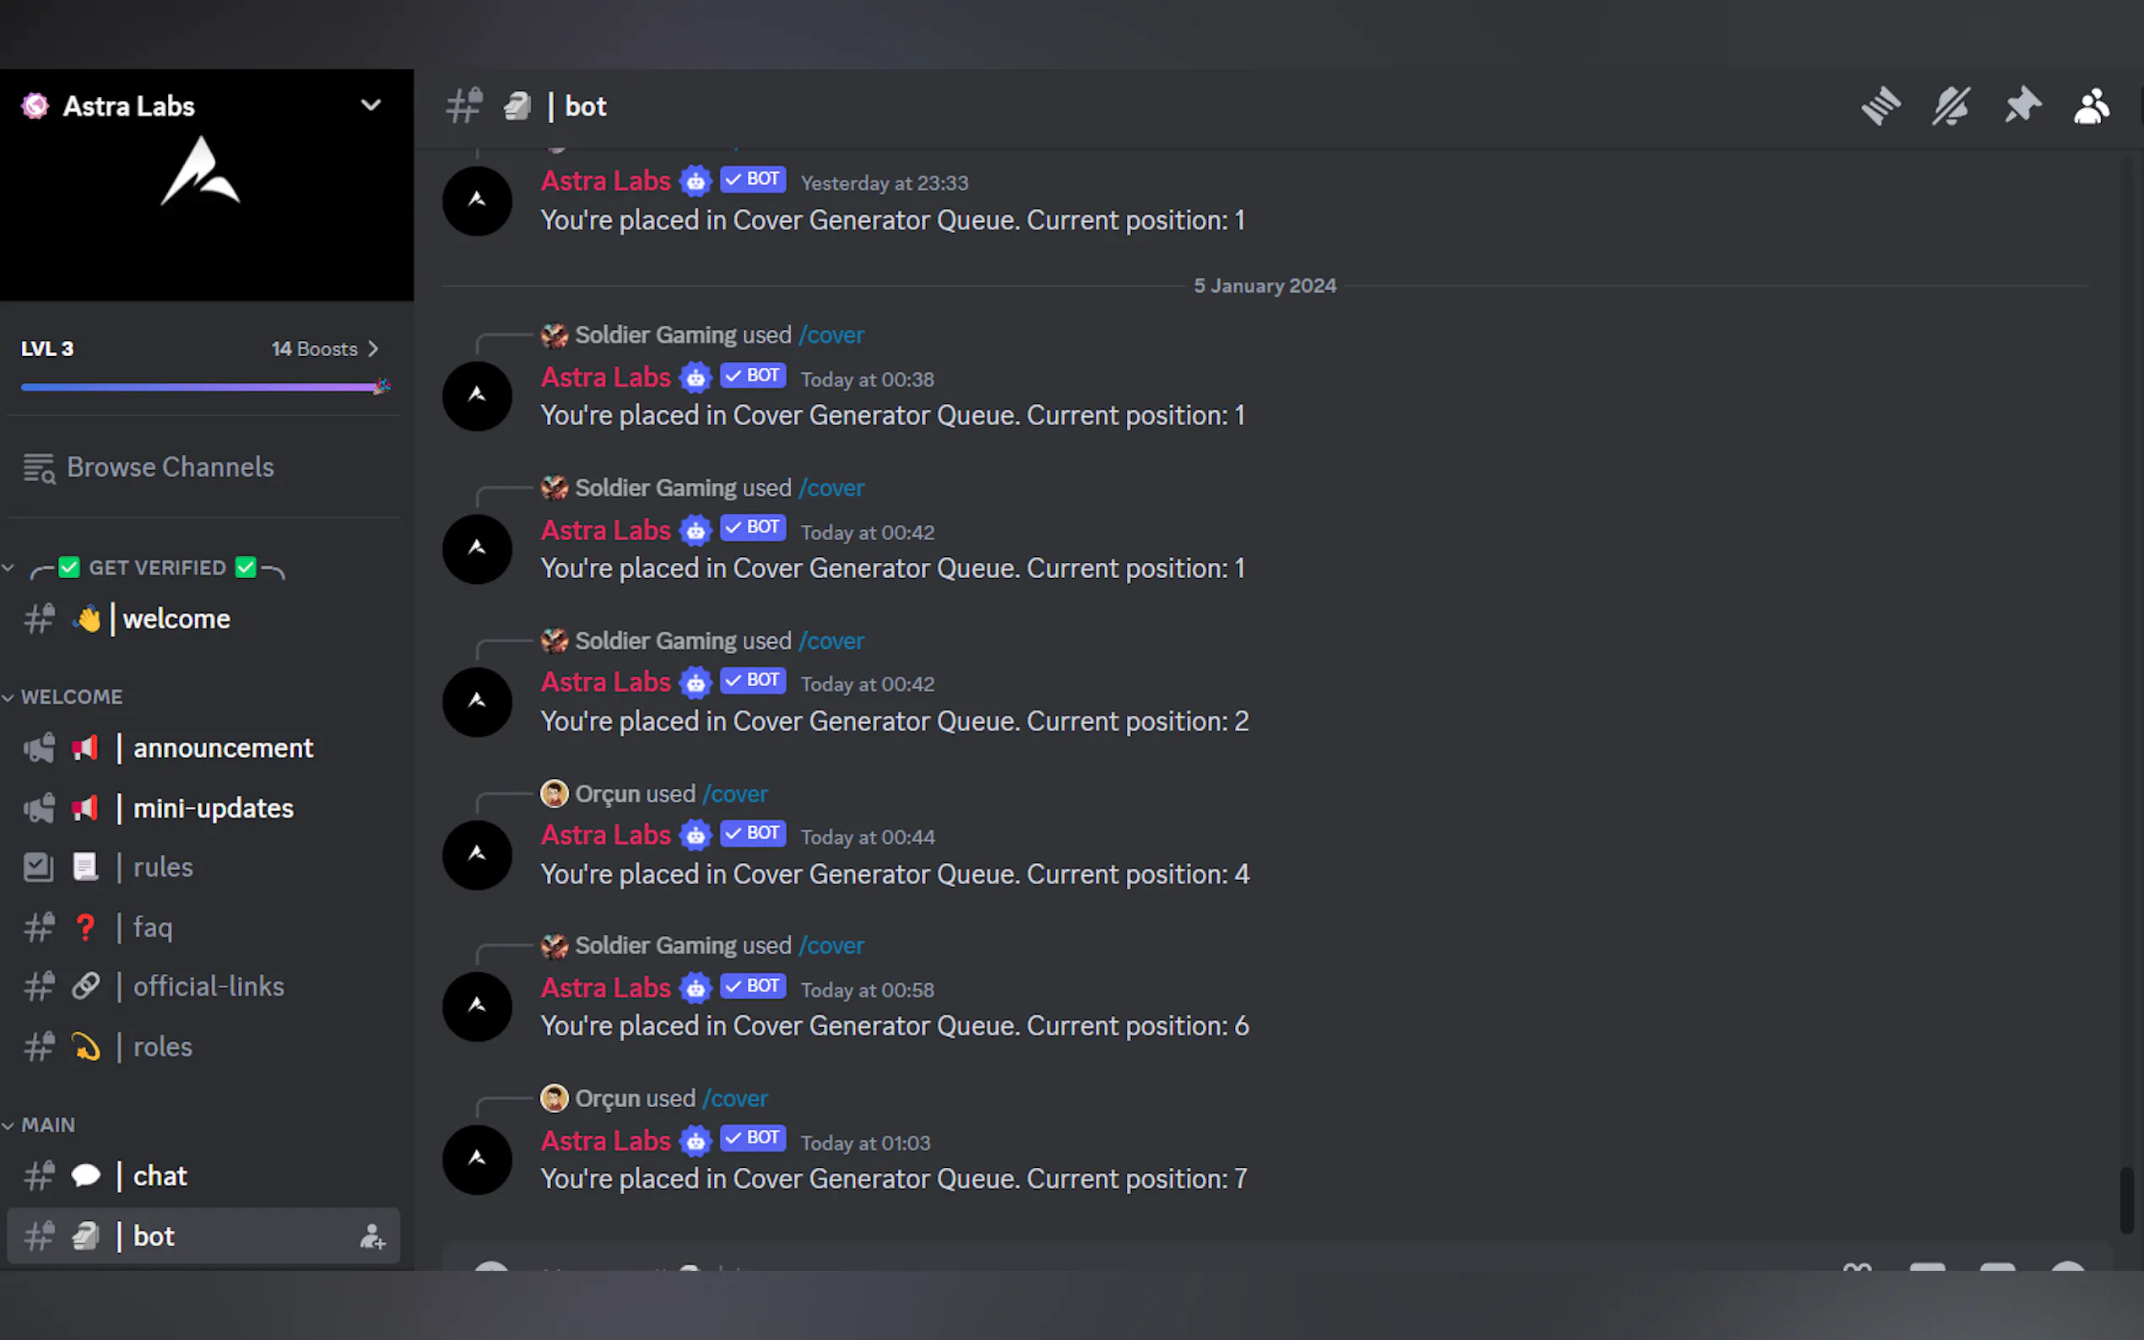Switch to the chat channel
This screenshot has width=2144, height=1340.
(x=203, y=1176)
